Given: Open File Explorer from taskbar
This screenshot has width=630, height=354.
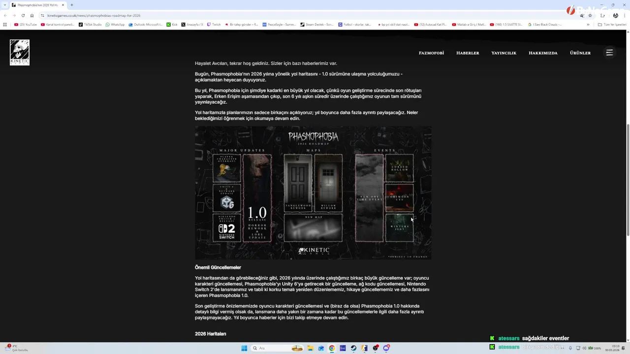Looking at the screenshot, I should (310, 348).
